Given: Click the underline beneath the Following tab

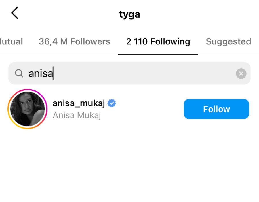Looking at the screenshot, I should [x=158, y=54].
